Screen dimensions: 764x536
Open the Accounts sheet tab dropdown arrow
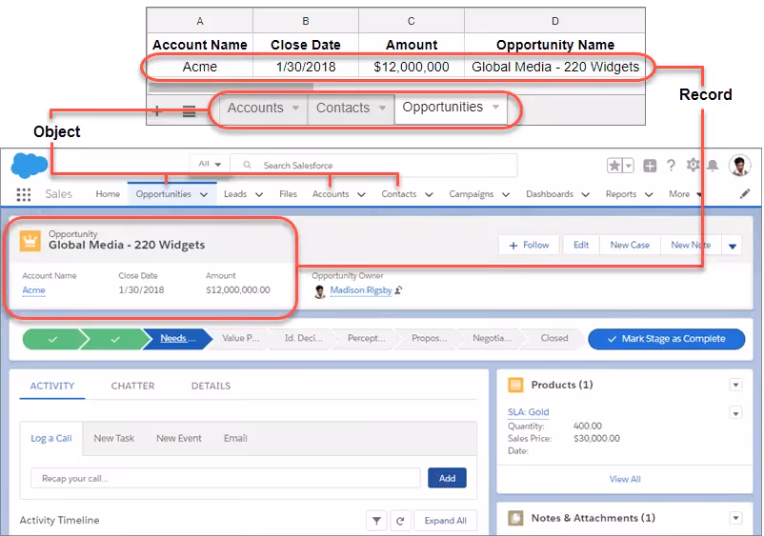click(295, 109)
